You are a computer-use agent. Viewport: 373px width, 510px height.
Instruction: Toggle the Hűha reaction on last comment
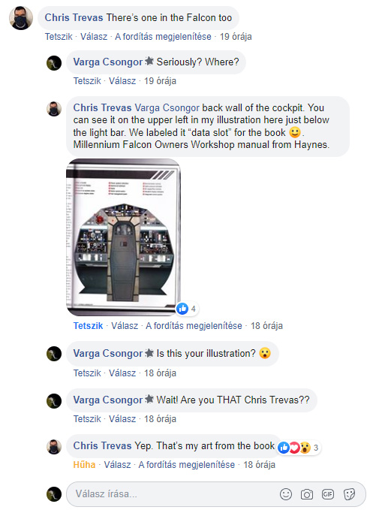(x=84, y=464)
